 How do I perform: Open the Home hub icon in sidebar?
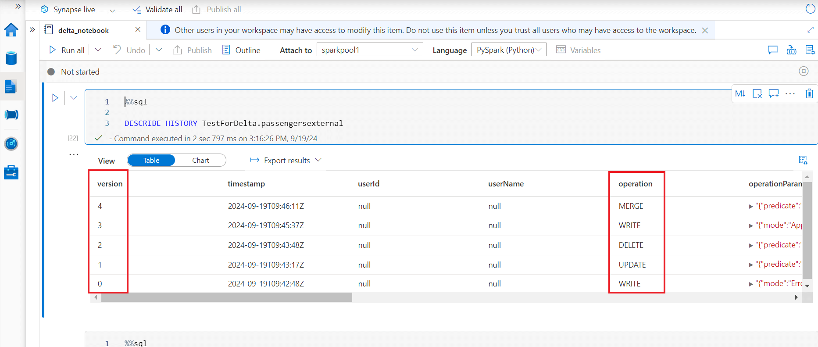pos(11,30)
